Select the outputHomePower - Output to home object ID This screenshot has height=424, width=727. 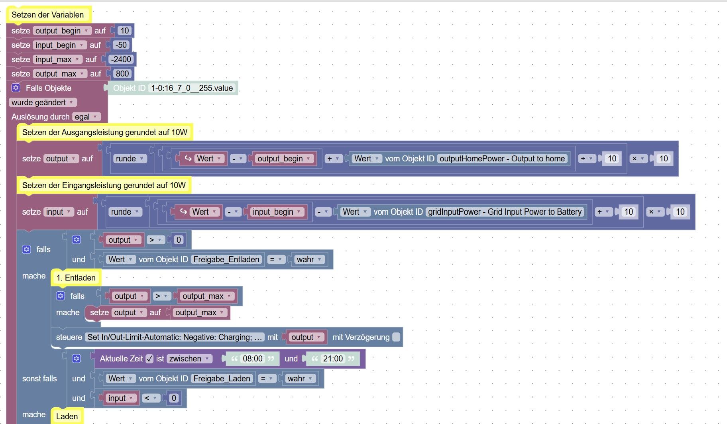[x=502, y=159]
